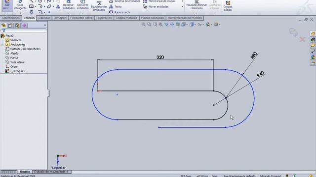Click Equidistanciar entidades
Viewport: 316px width, 177px height.
(x=99, y=6)
